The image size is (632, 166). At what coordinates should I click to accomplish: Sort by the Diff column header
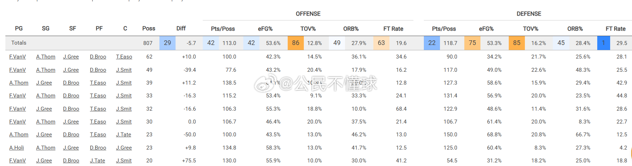pyautogui.click(x=181, y=29)
